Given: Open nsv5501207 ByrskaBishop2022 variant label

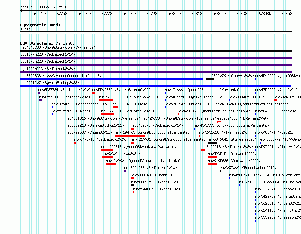Looking at the screenshot, I should coord(50,83).
